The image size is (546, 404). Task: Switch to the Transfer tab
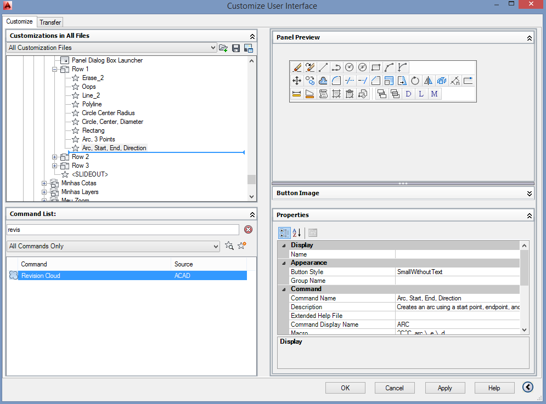[x=50, y=22]
